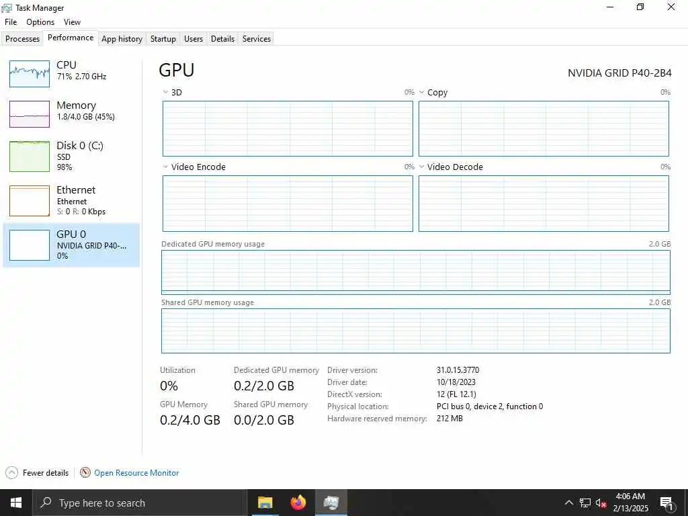Click the 3D engine graph
Screen dimensions: 688x516
[288, 128]
